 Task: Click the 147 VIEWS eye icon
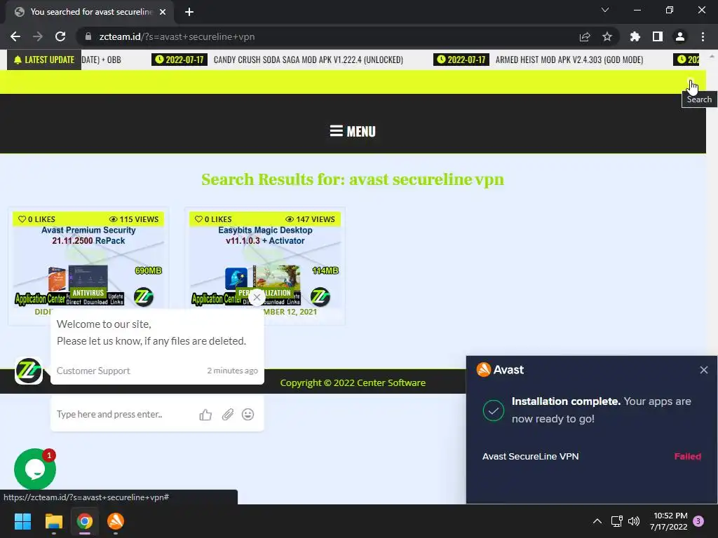[x=290, y=219]
